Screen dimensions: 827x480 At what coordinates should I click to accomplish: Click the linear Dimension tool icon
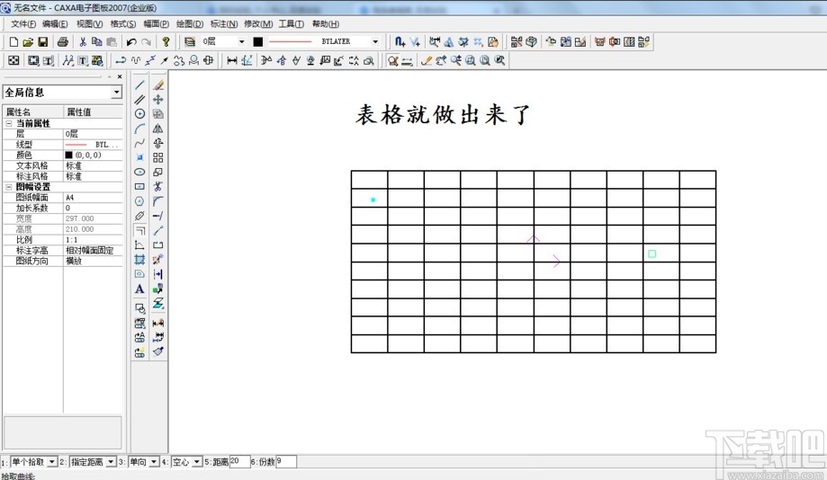[232, 60]
